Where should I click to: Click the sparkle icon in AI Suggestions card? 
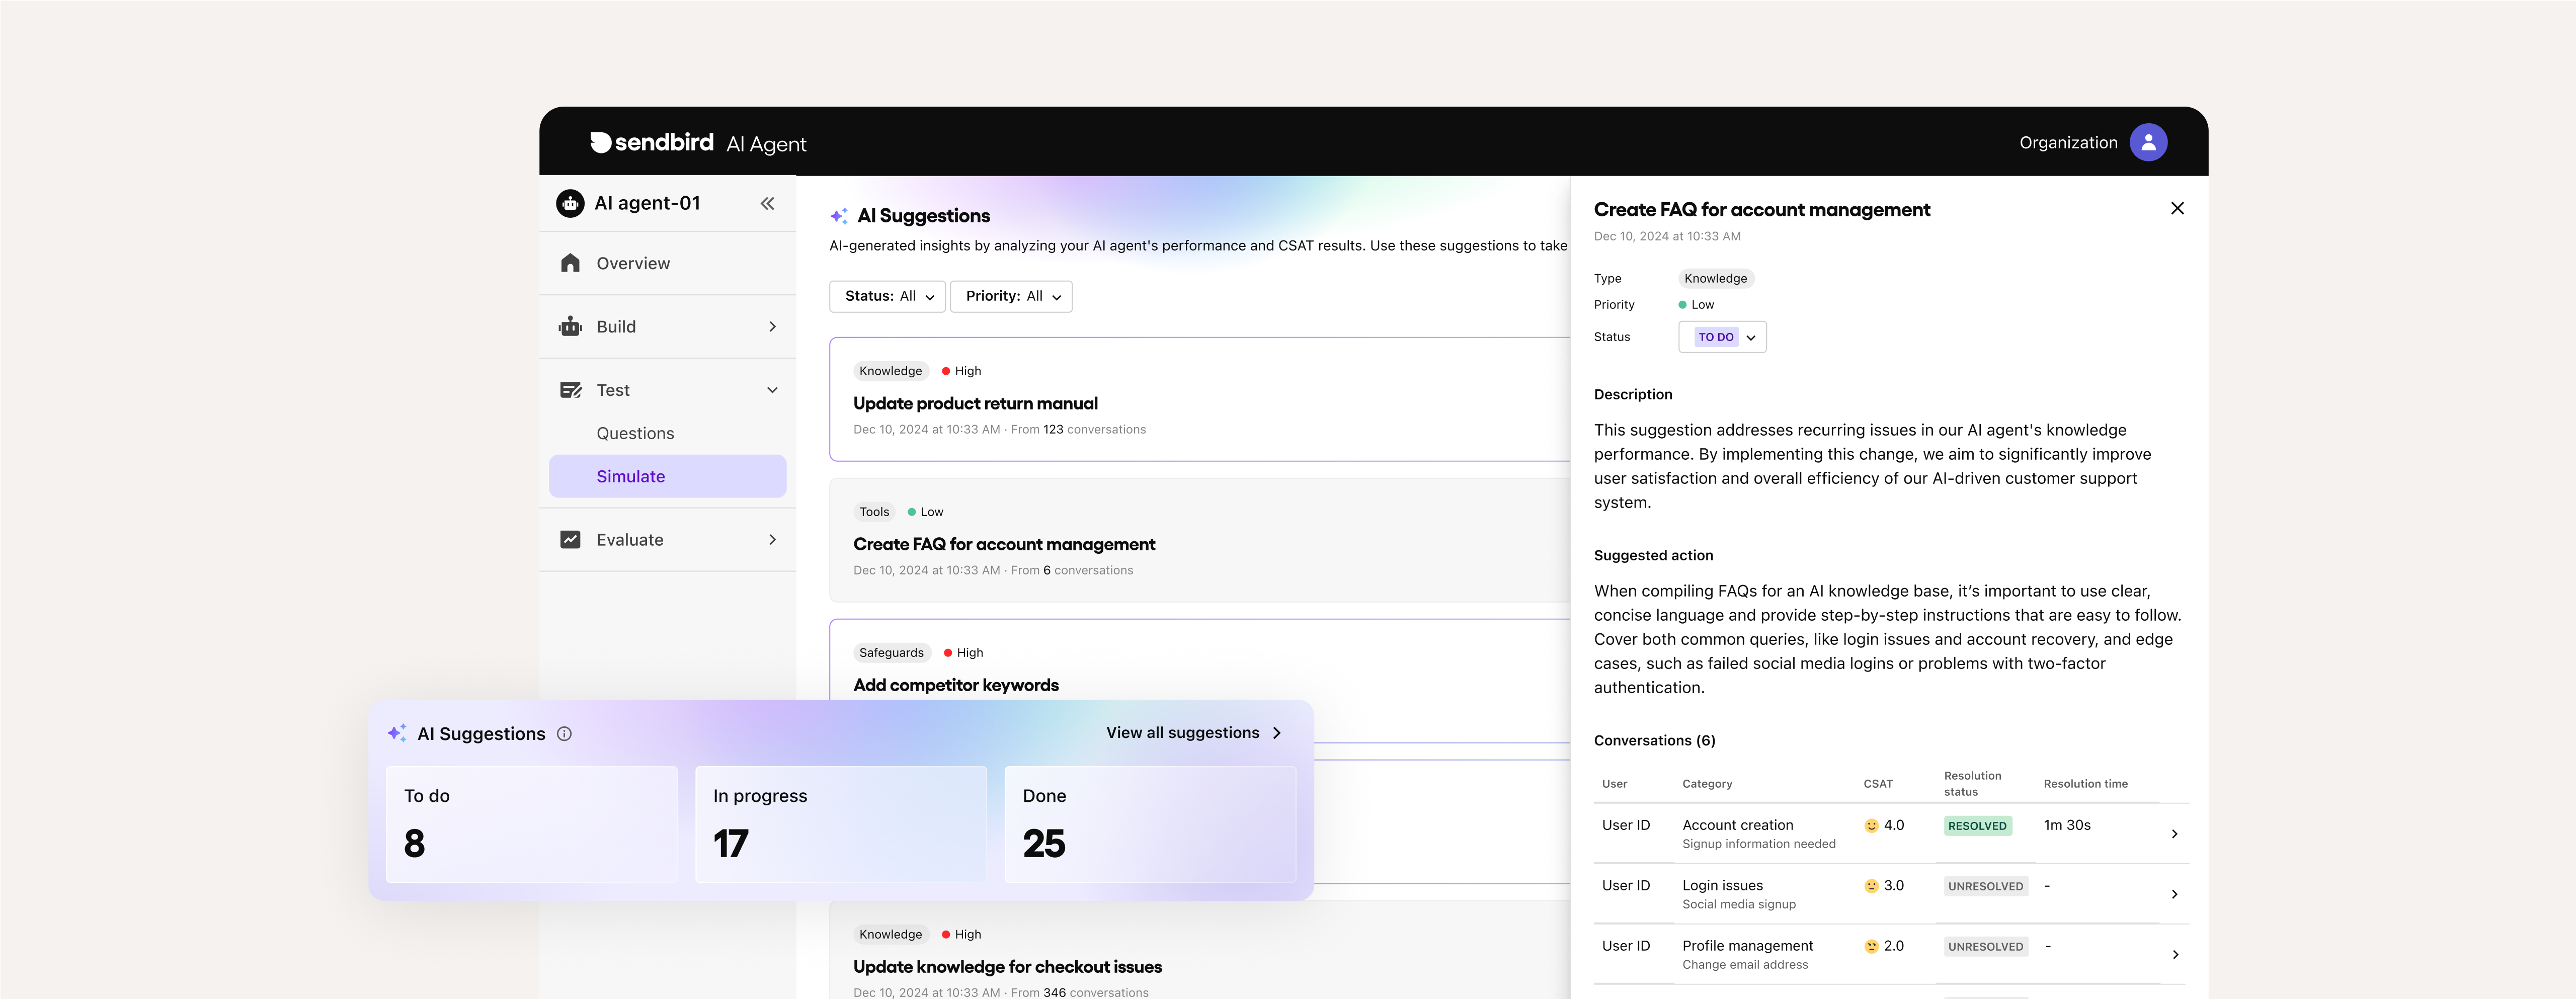[x=397, y=733]
